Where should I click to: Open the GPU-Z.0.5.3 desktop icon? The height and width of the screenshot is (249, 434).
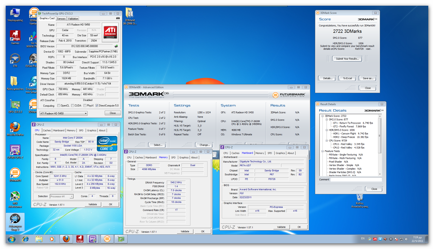[x=15, y=106]
